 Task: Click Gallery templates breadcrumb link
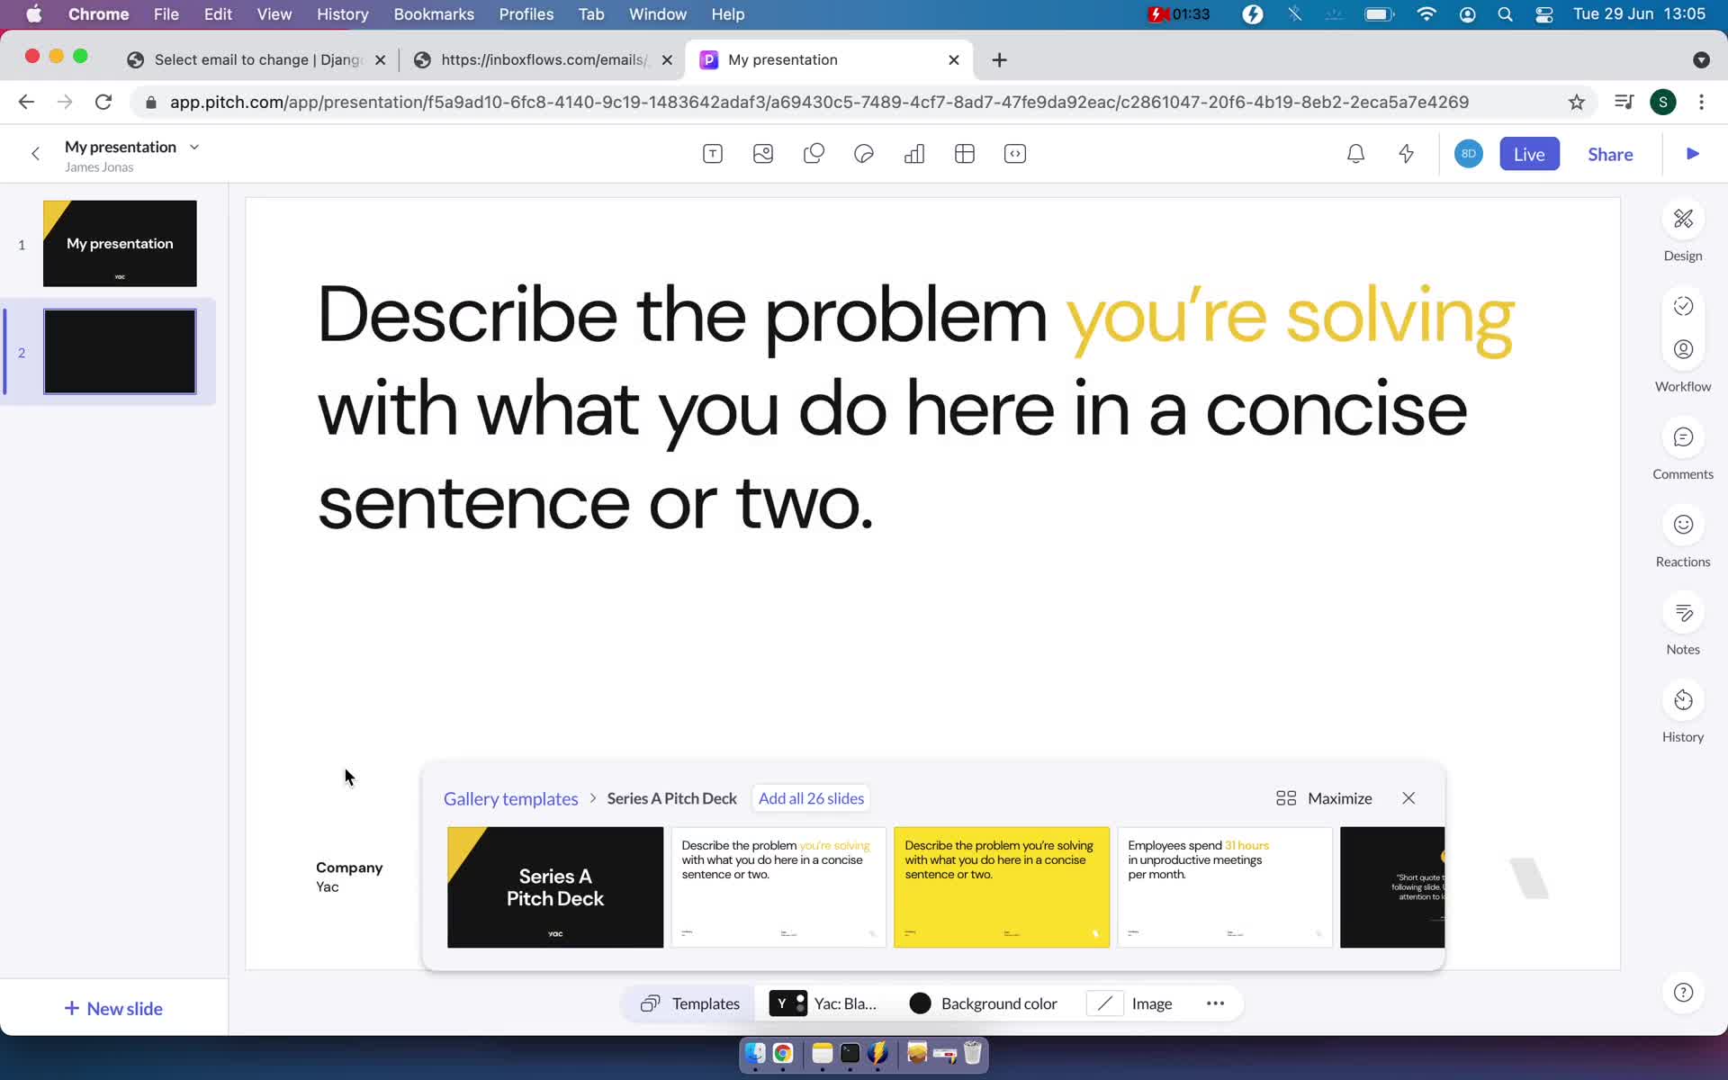[511, 797]
